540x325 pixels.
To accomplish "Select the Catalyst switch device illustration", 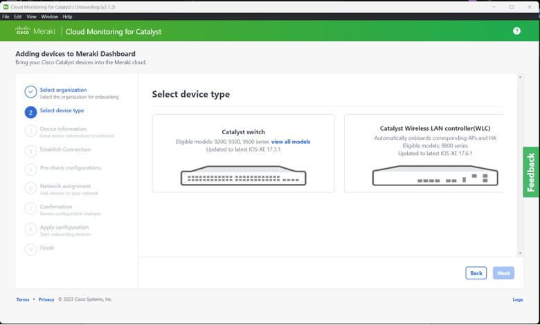I will 243,176.
